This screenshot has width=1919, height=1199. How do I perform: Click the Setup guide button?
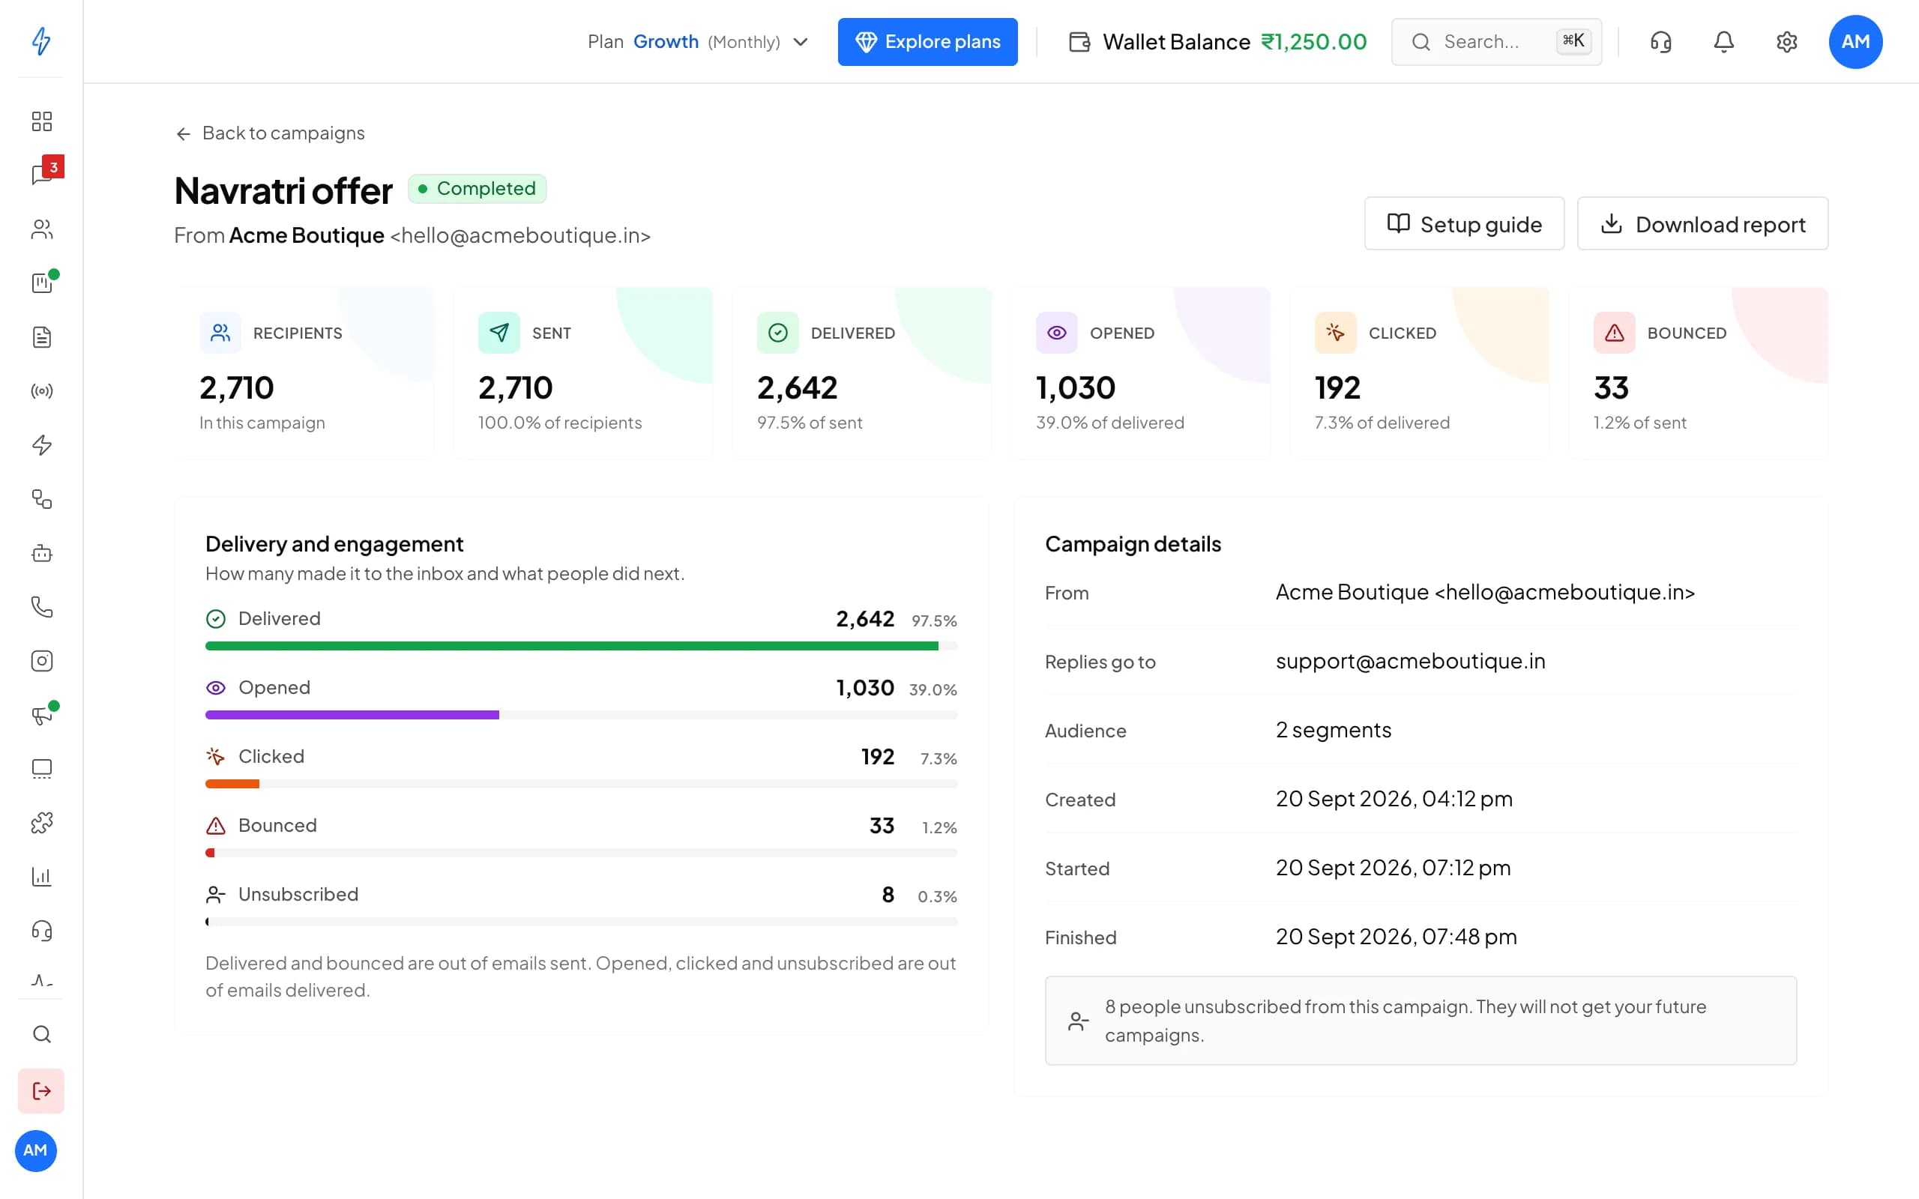point(1464,223)
